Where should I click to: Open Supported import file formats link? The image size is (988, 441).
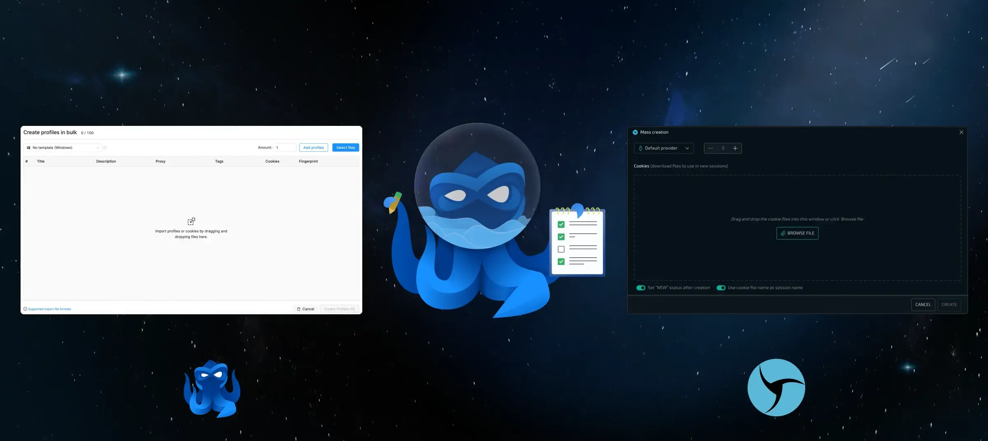coord(49,309)
